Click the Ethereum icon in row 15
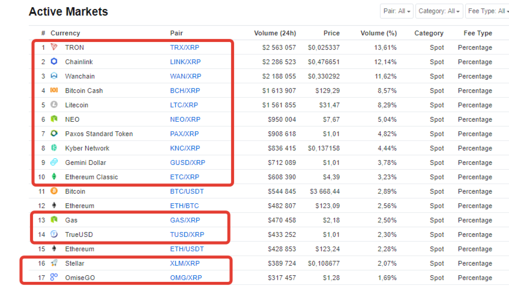 54,249
